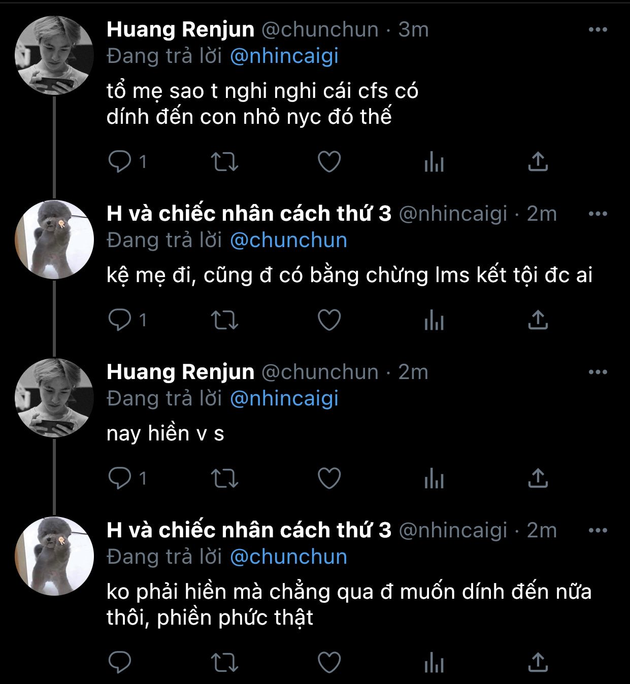Image resolution: width=630 pixels, height=684 pixels.
Task: Share the last tweet 'ko phải hiền mà'
Action: point(538,662)
